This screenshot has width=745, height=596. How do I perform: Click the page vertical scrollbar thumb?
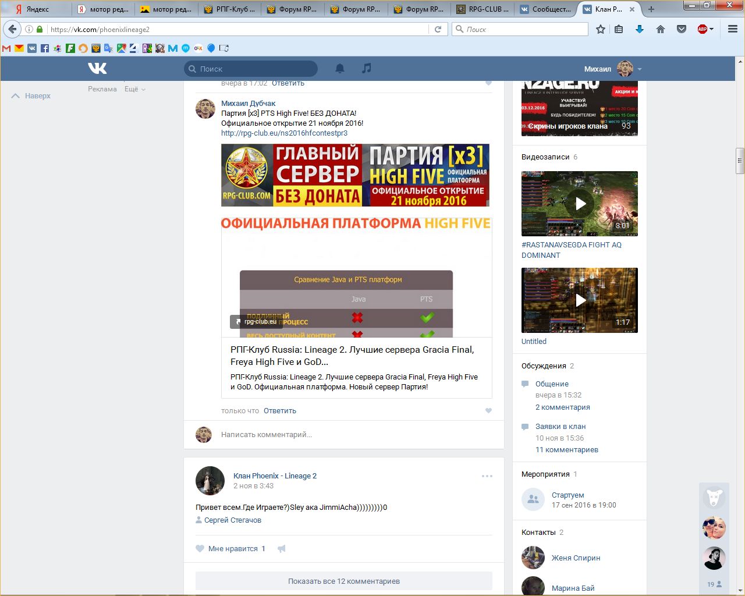click(x=740, y=161)
